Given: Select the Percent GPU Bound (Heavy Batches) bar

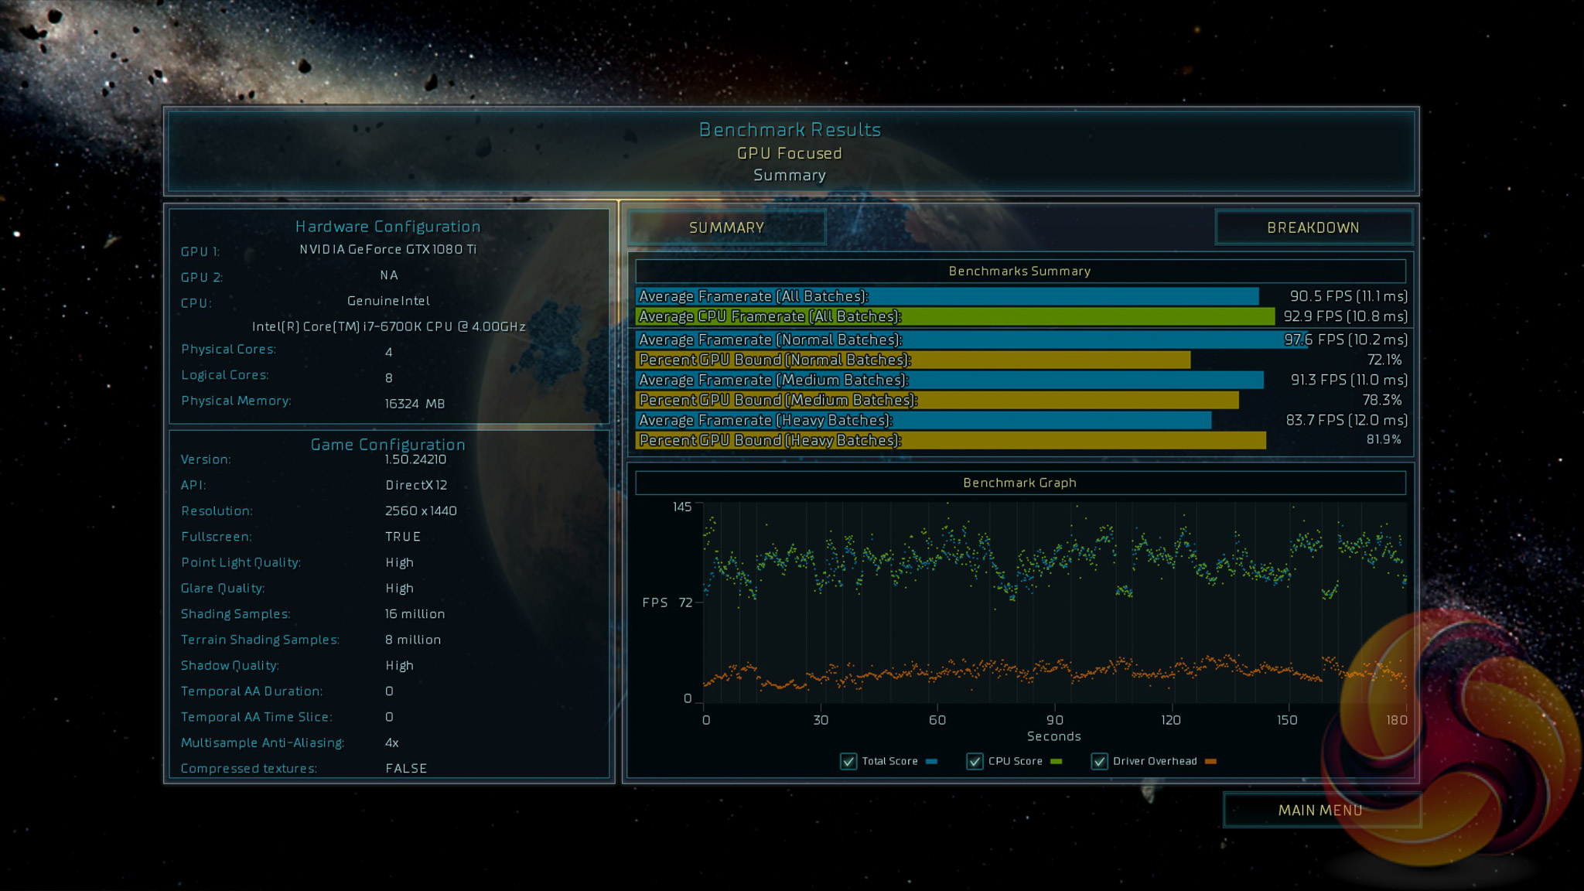Looking at the screenshot, I should click(951, 440).
